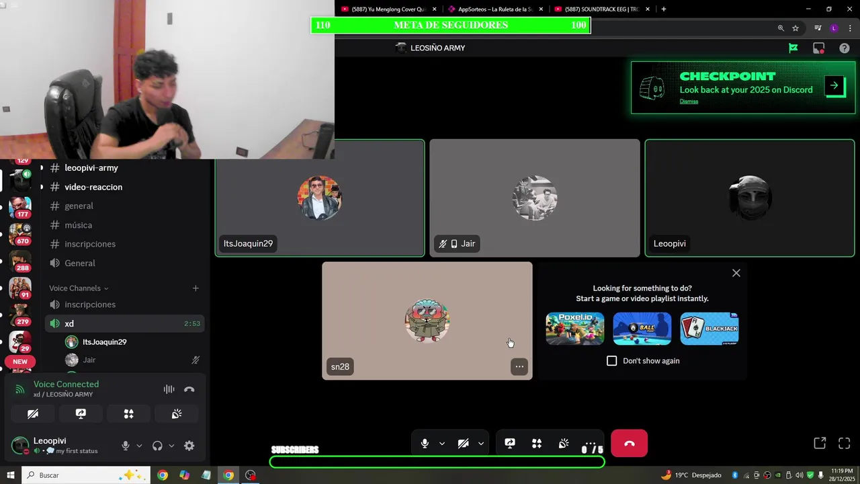Share your screen from sidebar voice panel

click(81, 414)
